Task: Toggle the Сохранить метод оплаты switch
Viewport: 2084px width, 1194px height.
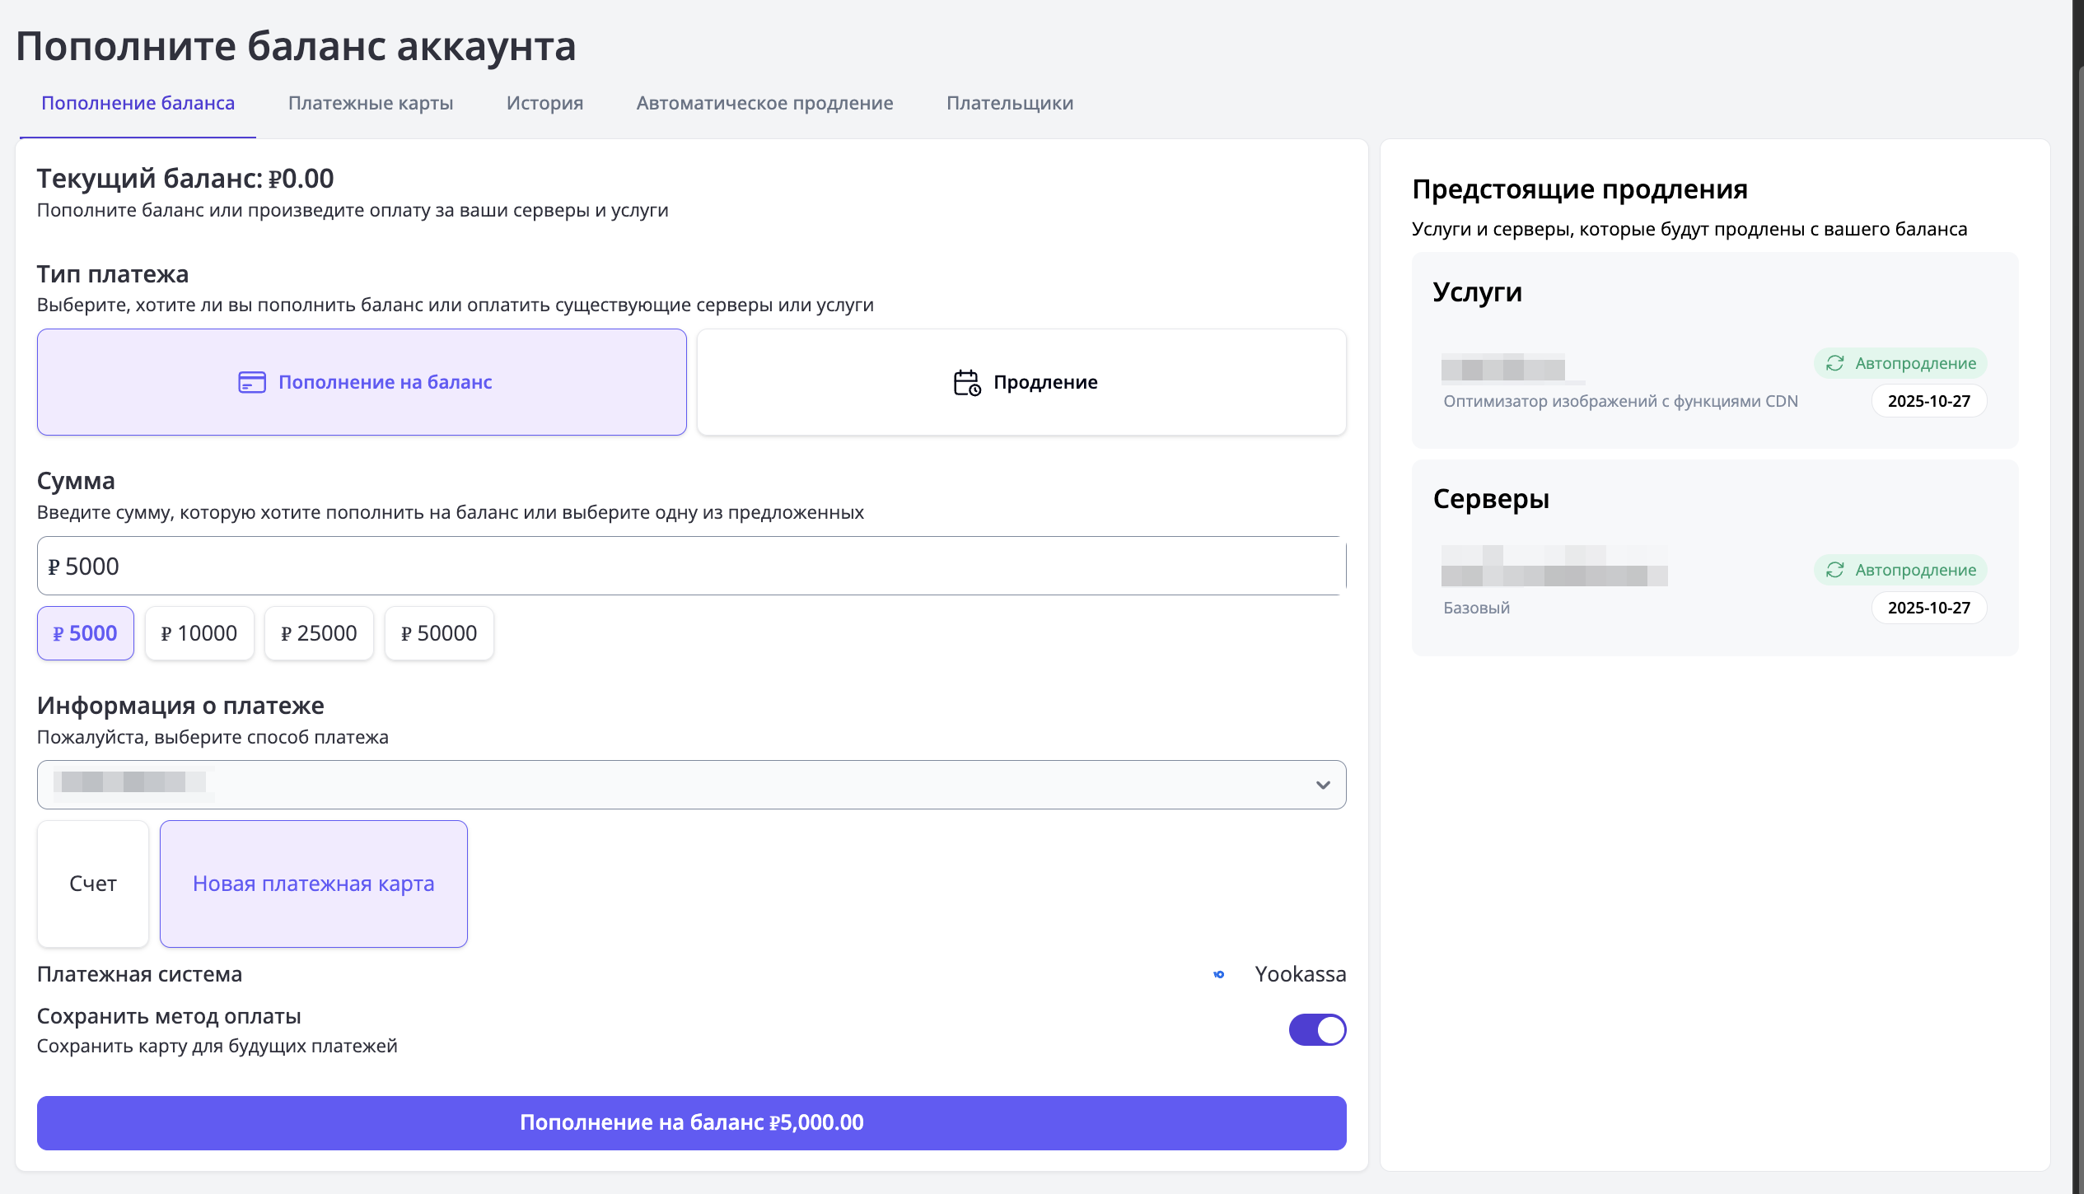Action: tap(1316, 1029)
